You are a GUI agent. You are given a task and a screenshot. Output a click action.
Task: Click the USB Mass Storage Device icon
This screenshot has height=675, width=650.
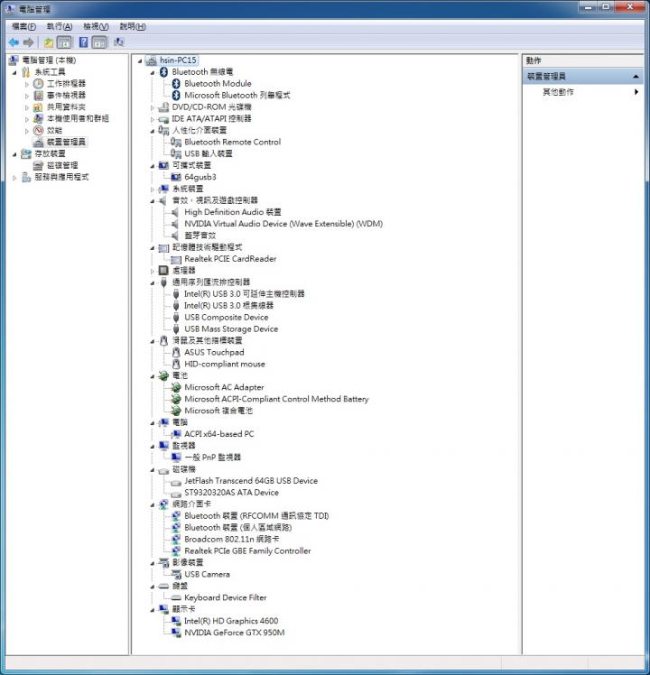(176, 328)
